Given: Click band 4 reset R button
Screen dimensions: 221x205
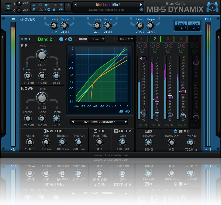Looking at the screenshot, I should 185,125.
